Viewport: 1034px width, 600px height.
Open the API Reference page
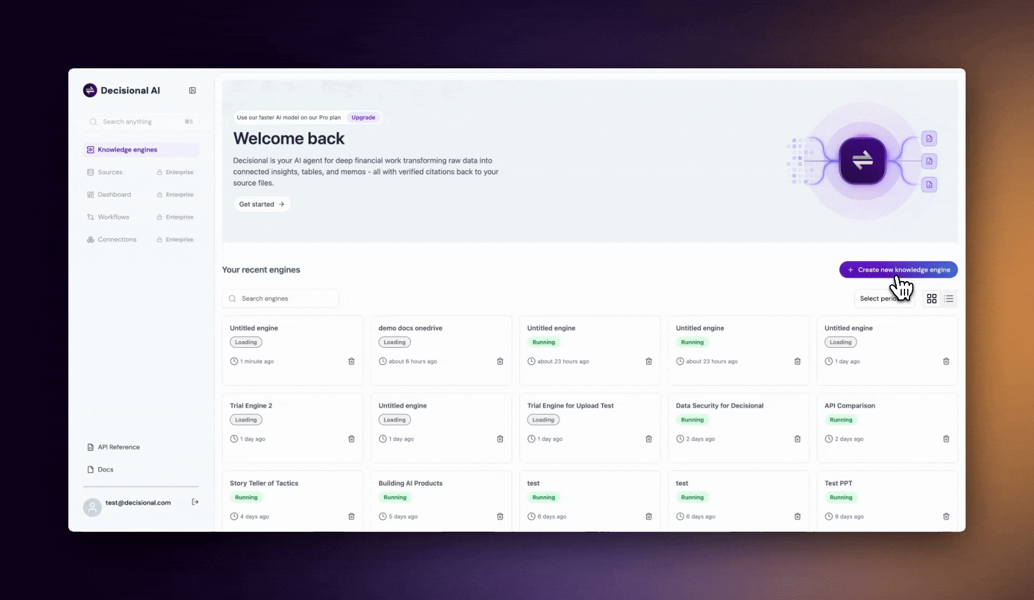(118, 447)
